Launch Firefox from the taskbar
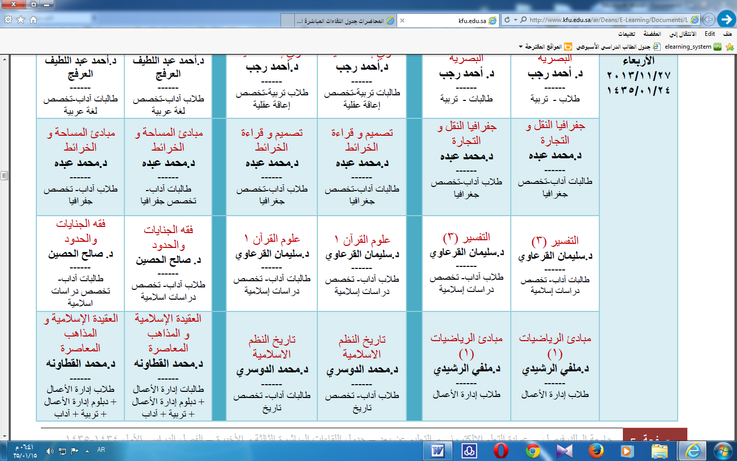Screen dimensions: 737x461 595,451
